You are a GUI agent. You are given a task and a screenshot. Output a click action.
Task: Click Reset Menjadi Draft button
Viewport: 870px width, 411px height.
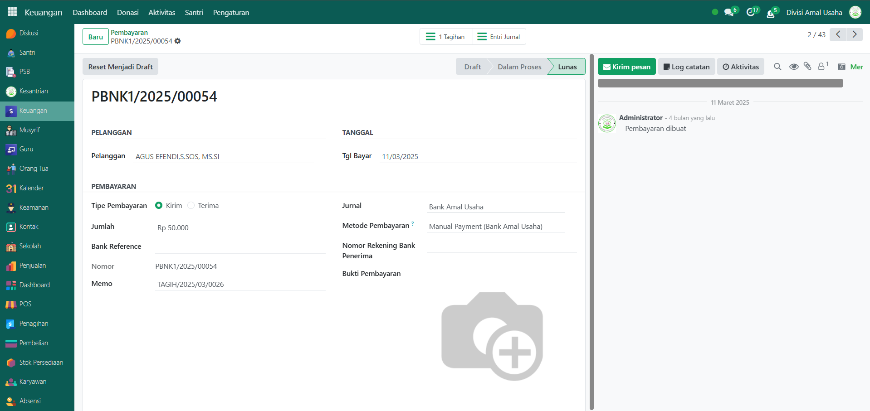click(x=120, y=67)
